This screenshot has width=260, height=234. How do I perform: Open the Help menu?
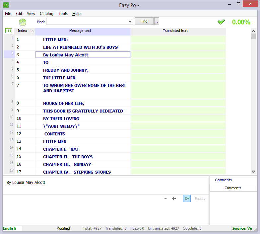76,14
